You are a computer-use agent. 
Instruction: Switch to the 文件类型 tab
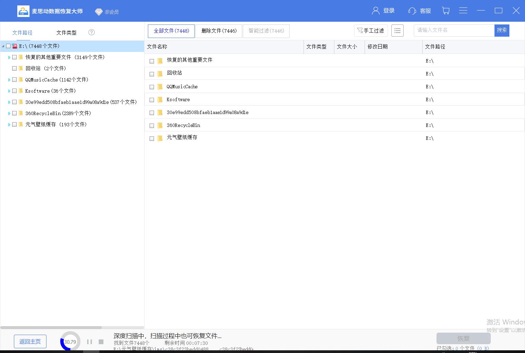pyautogui.click(x=66, y=32)
